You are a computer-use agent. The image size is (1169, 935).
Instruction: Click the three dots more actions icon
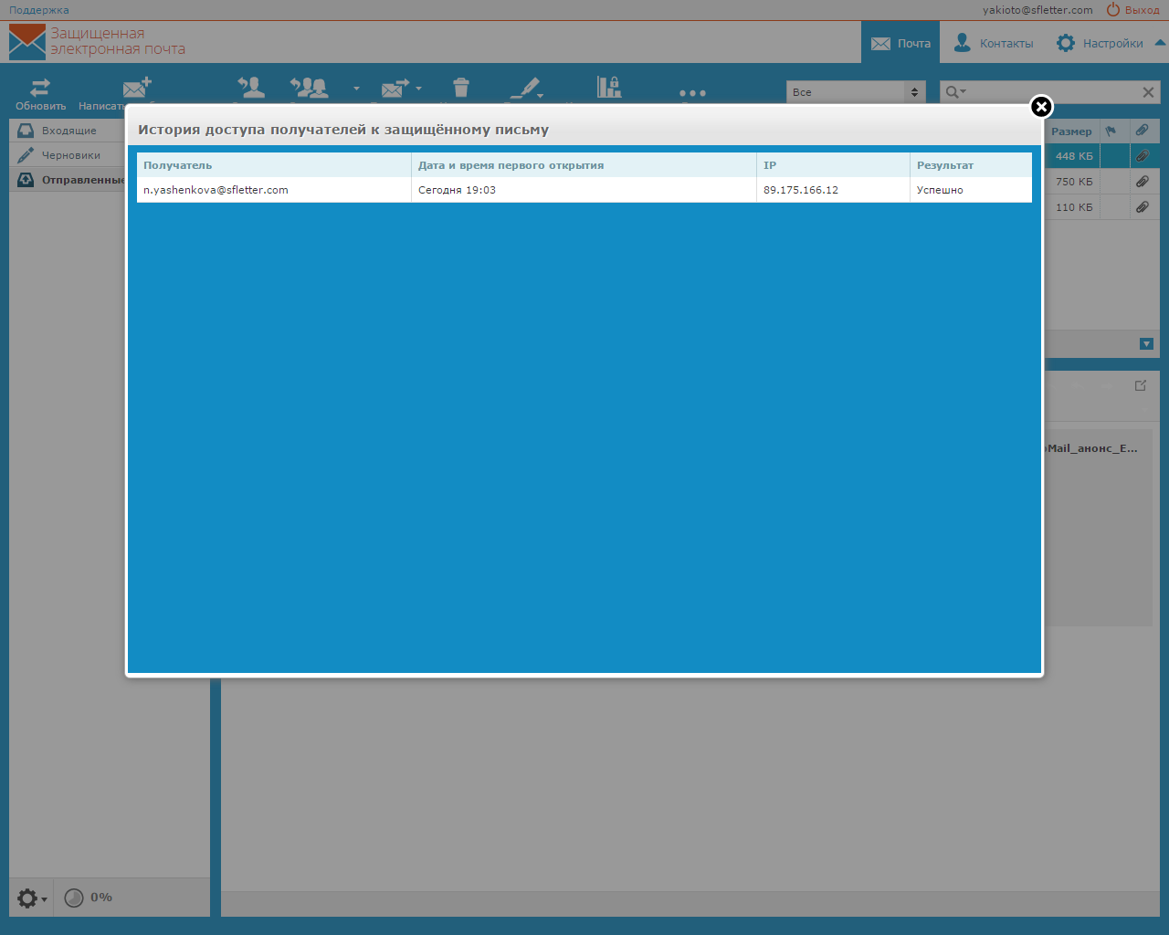coord(692,93)
